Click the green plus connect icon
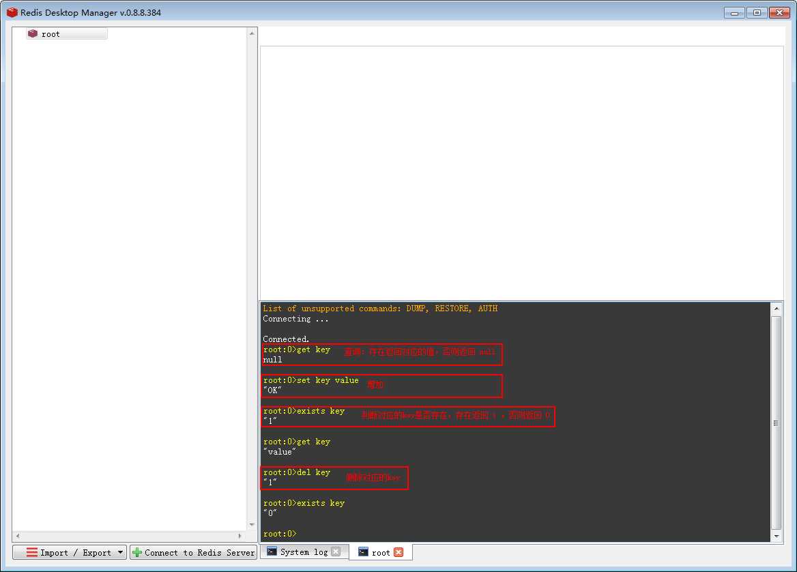This screenshot has height=572, width=797. pyautogui.click(x=136, y=552)
